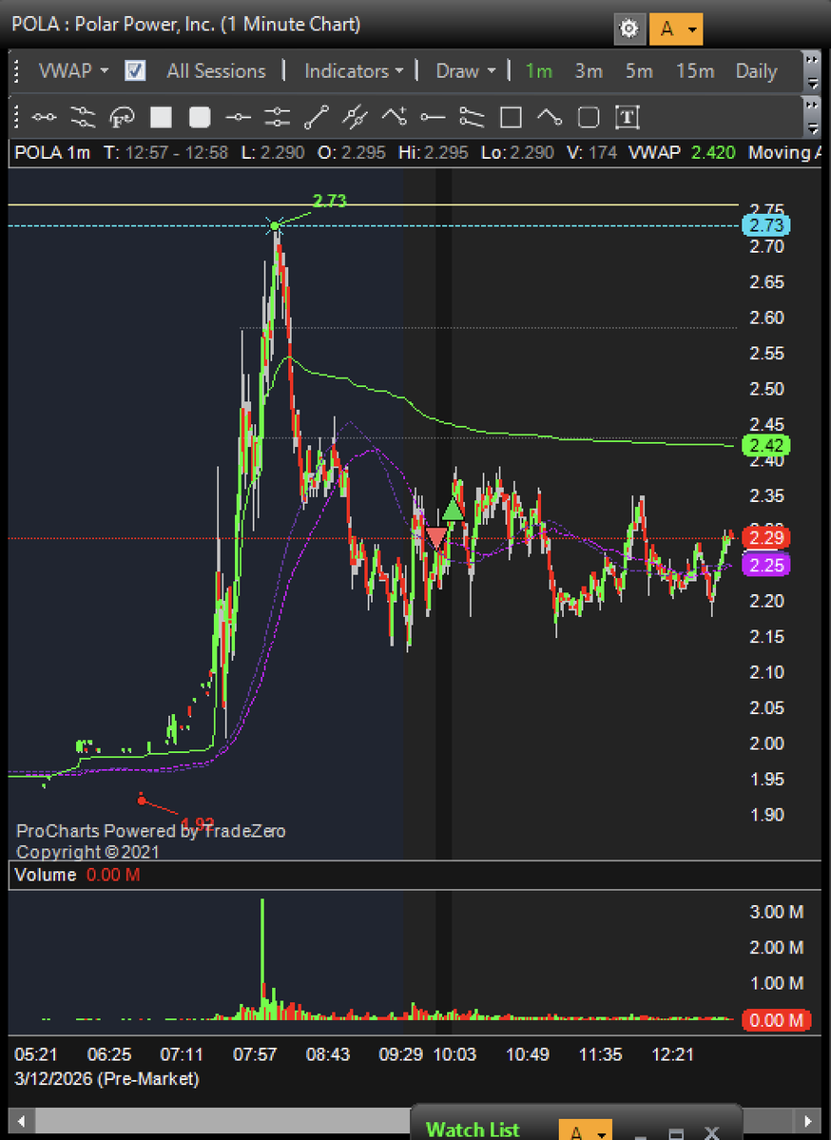This screenshot has width=831, height=1140.
Task: Select the text annotation tool
Action: 628,117
